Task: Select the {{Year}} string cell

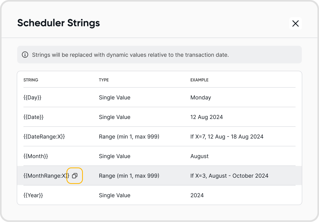Action: tap(33, 195)
